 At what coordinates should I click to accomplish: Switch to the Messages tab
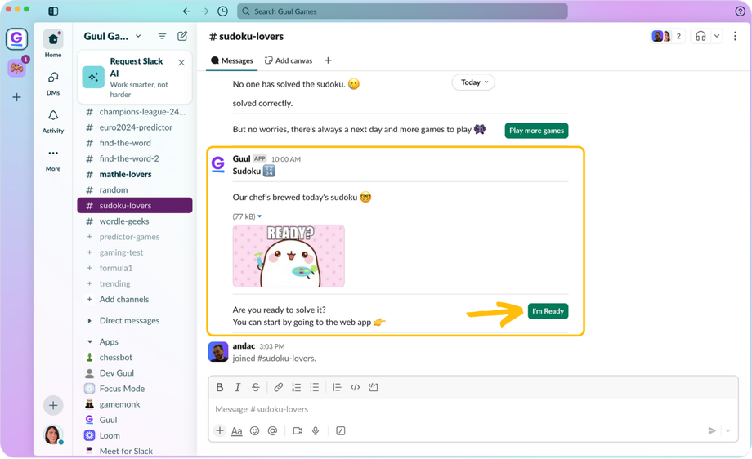231,60
